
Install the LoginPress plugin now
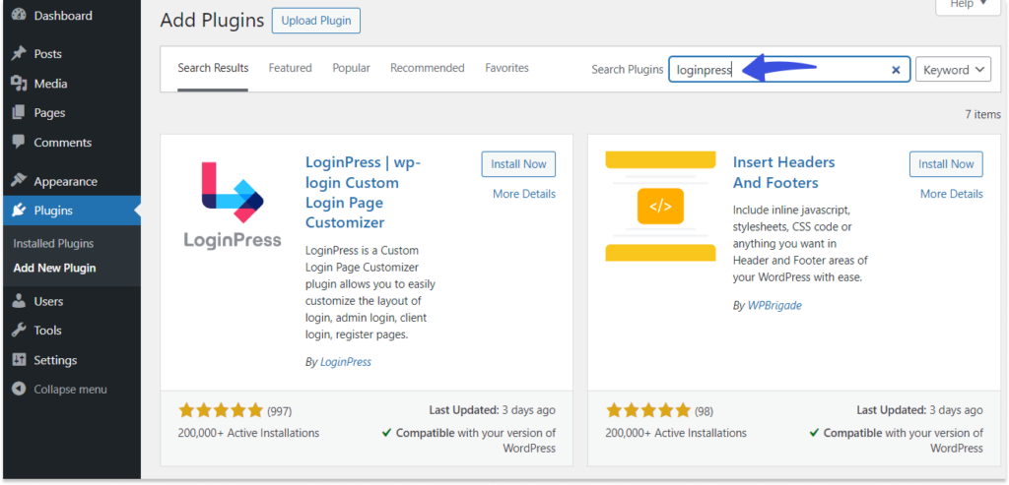coord(518,164)
